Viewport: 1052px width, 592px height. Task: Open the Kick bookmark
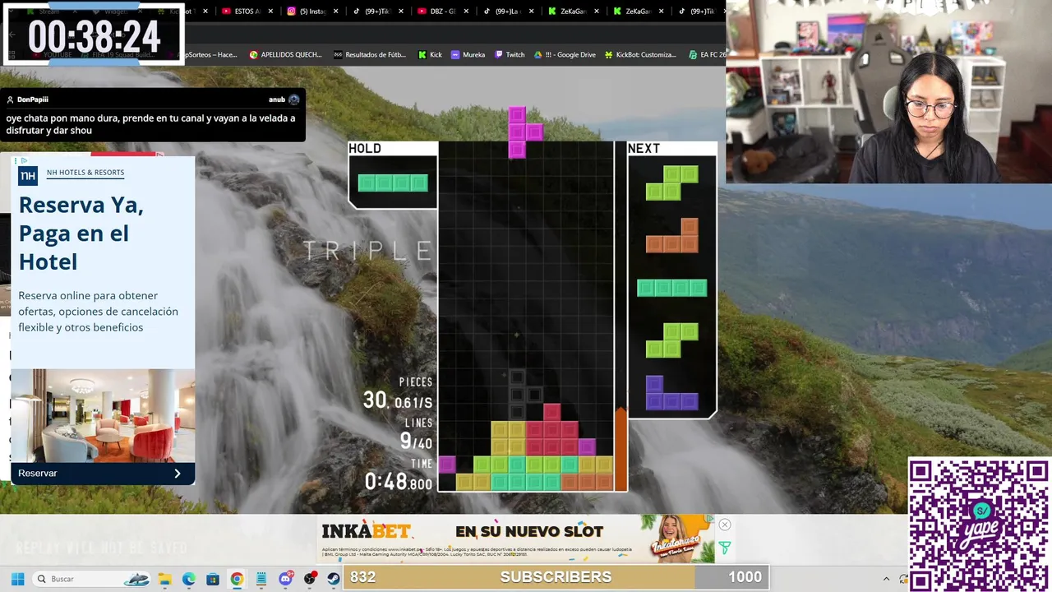point(430,54)
